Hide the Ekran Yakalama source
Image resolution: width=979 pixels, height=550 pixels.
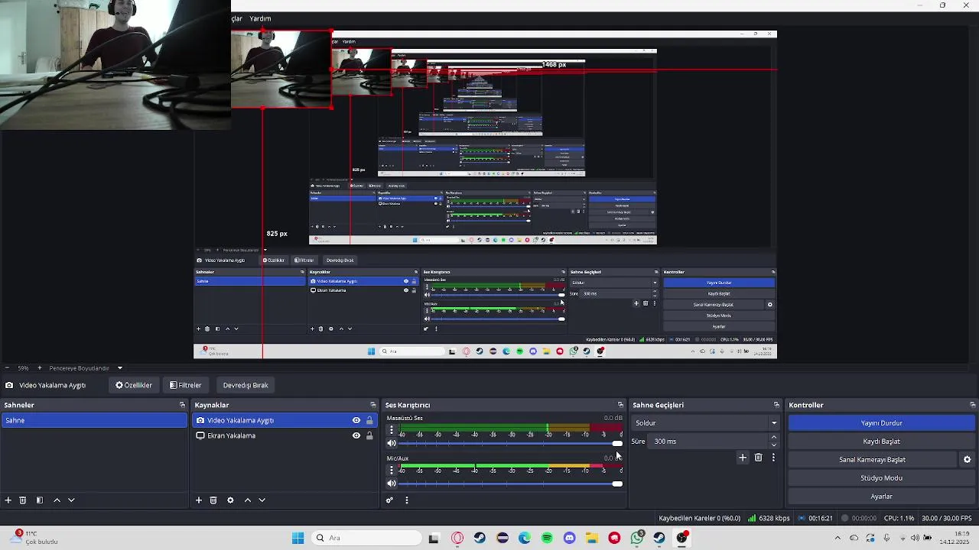(356, 435)
